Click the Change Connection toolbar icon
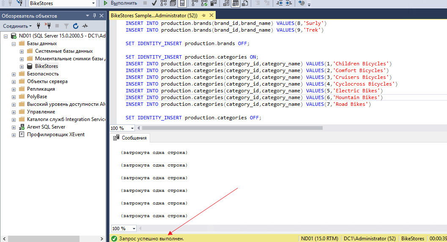The image size is (447, 242). 20,3
